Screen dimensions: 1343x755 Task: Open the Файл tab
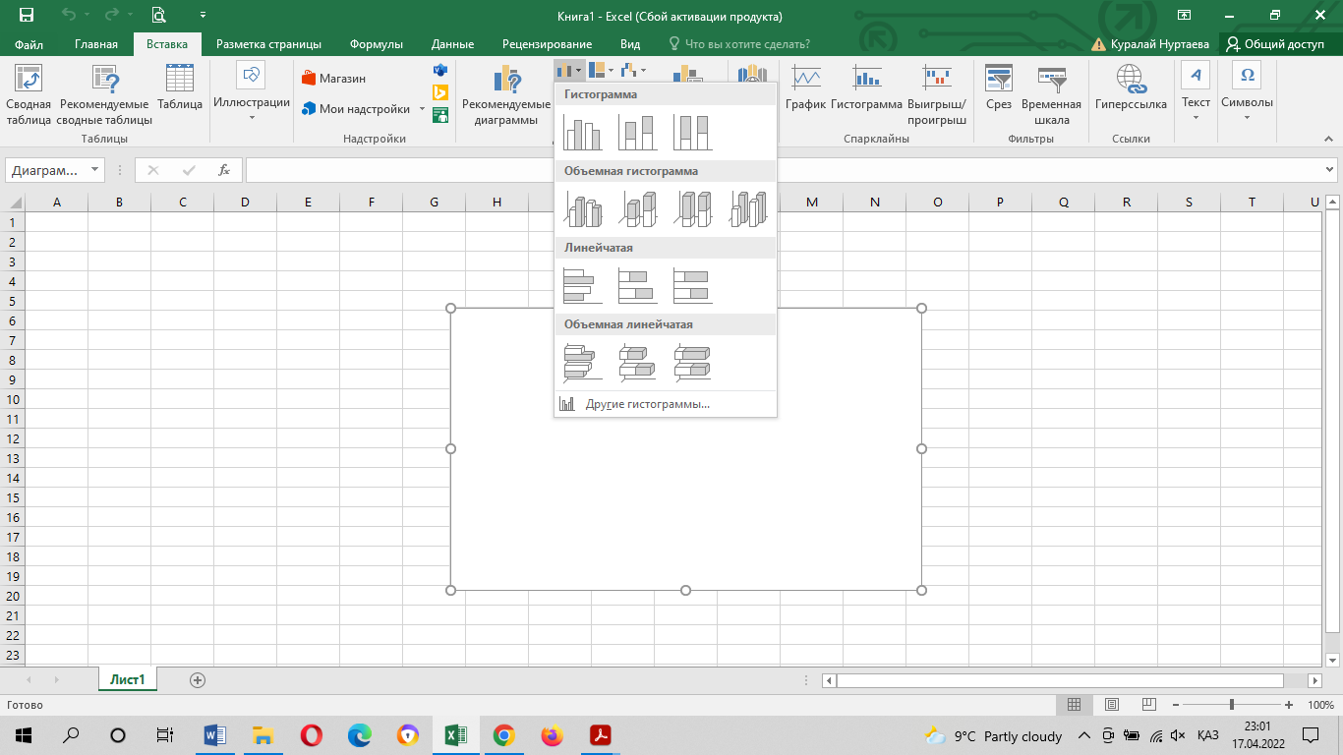tap(29, 44)
